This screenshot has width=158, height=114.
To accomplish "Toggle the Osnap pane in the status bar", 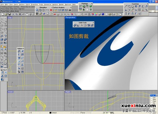I will pos(89,113).
